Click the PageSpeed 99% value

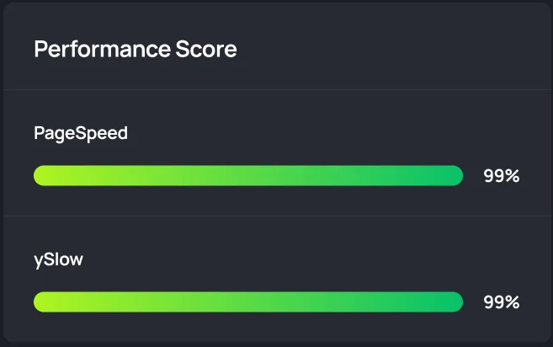click(501, 176)
